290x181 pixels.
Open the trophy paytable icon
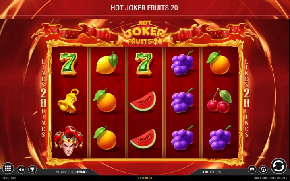point(32,169)
